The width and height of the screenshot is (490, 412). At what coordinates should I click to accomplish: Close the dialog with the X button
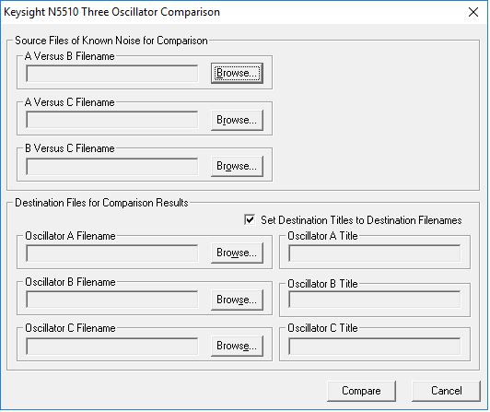pyautogui.click(x=473, y=12)
